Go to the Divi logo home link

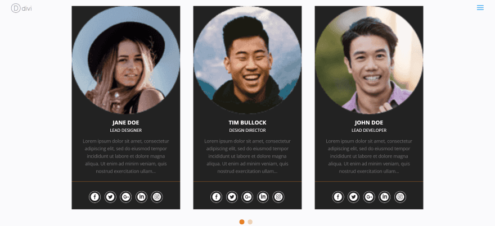(x=21, y=8)
